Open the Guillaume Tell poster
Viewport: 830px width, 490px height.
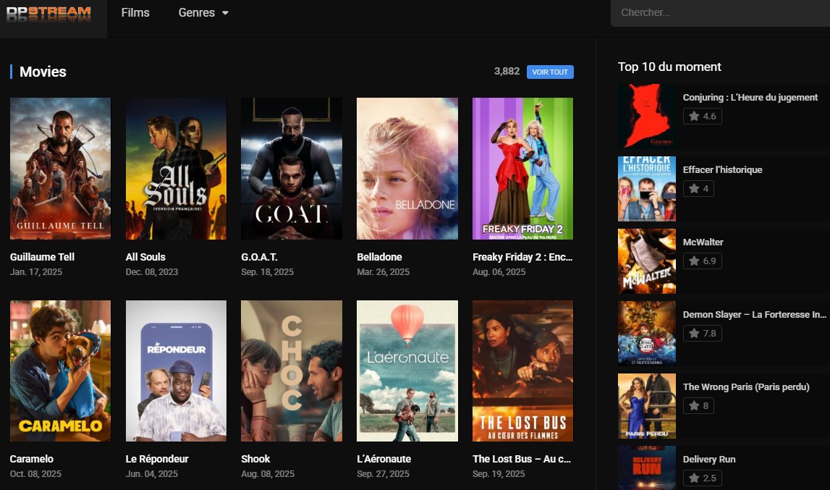(60, 168)
